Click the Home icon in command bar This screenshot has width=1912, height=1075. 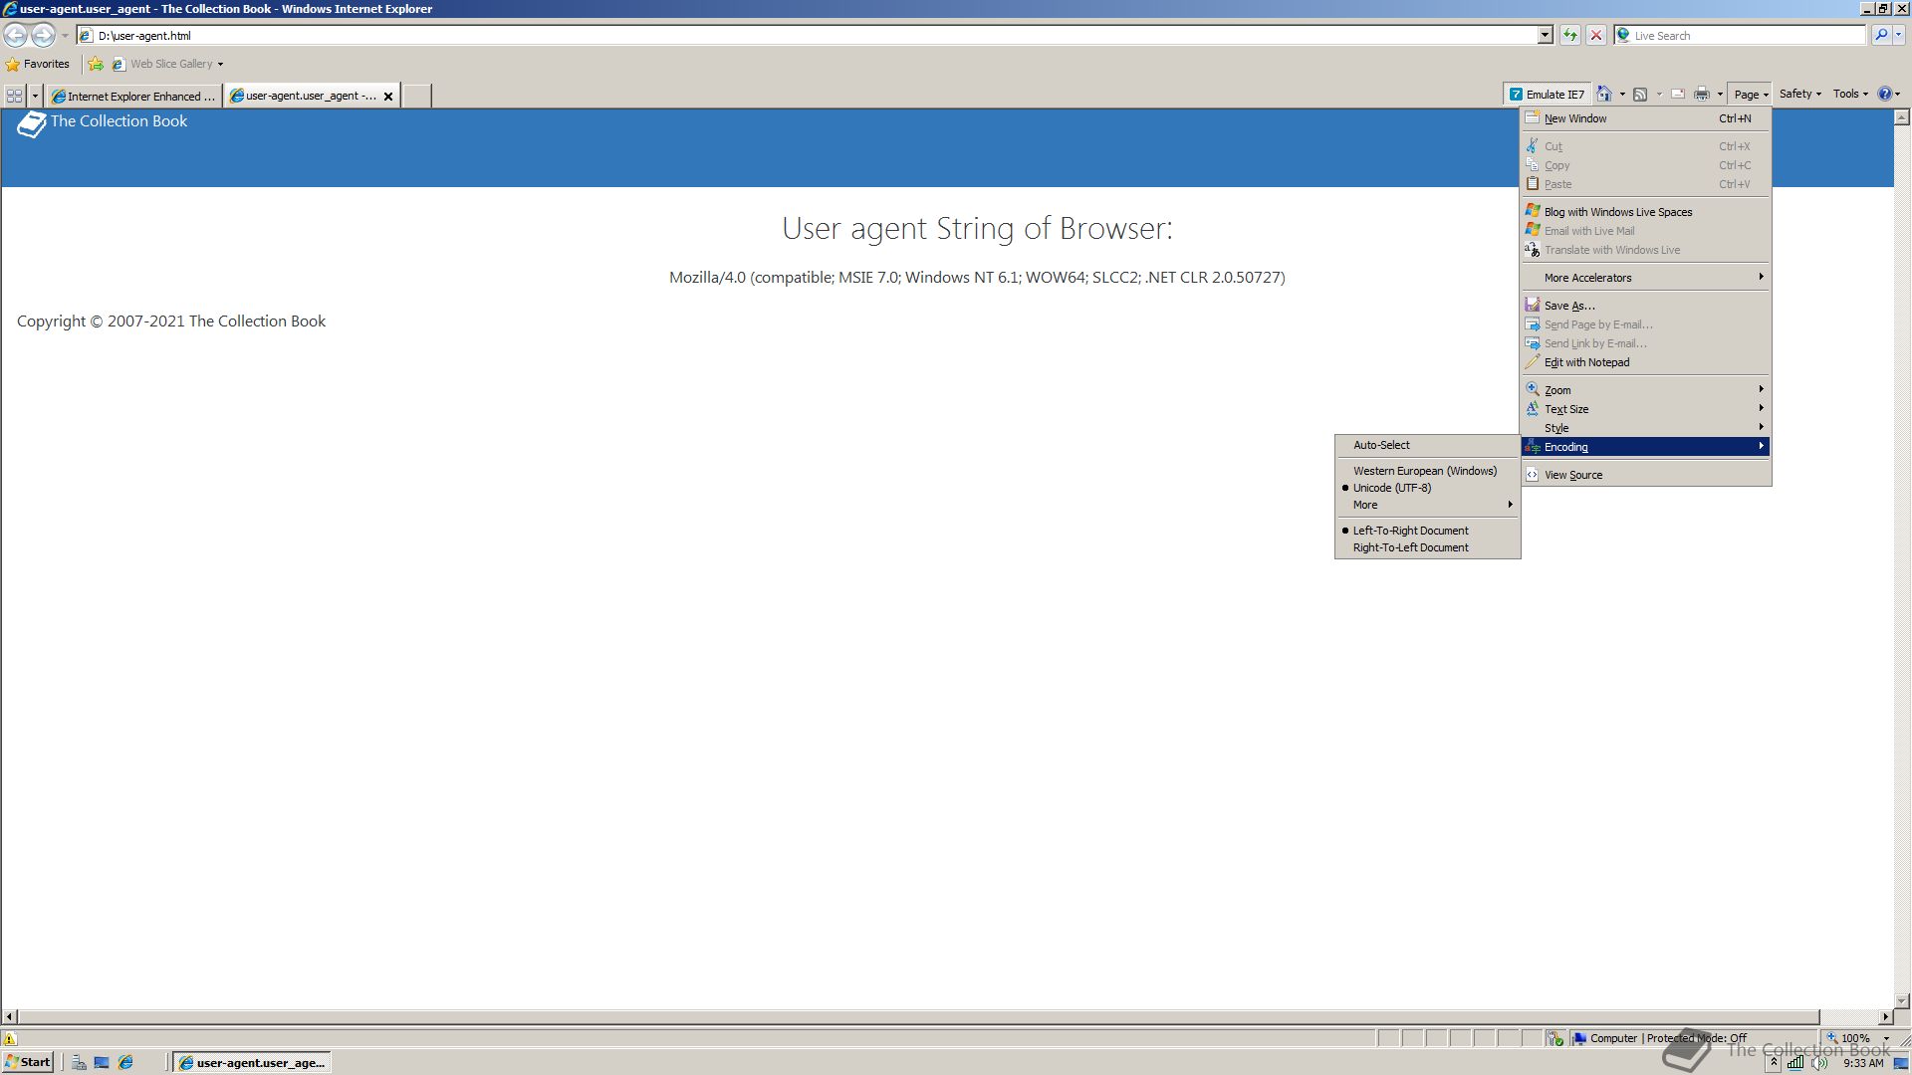pyautogui.click(x=1604, y=95)
